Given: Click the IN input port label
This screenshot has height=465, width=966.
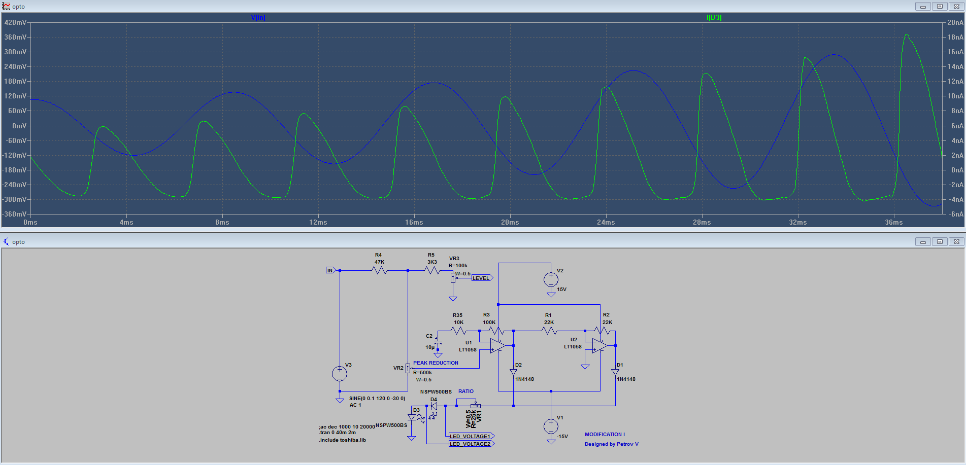Looking at the screenshot, I should (330, 270).
